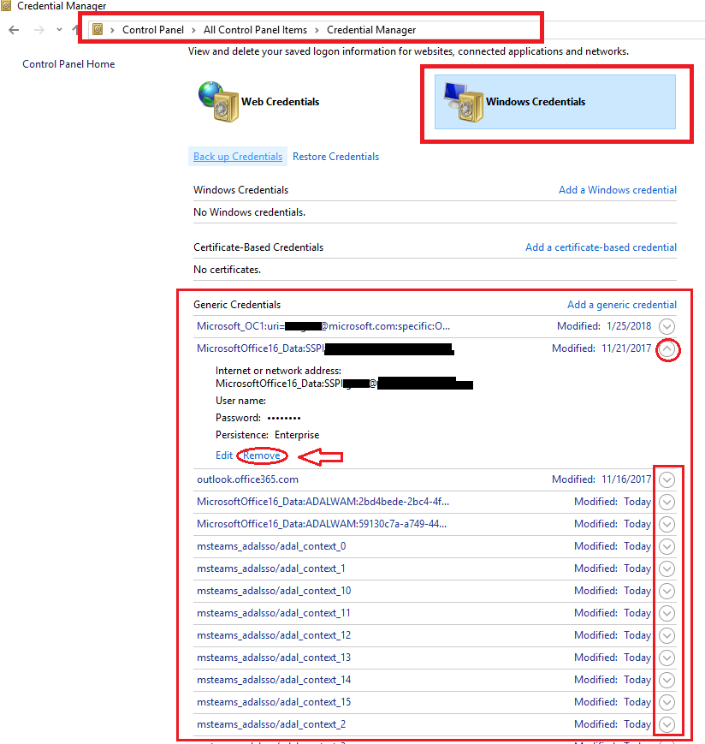Click the Back navigation arrow

(x=14, y=30)
